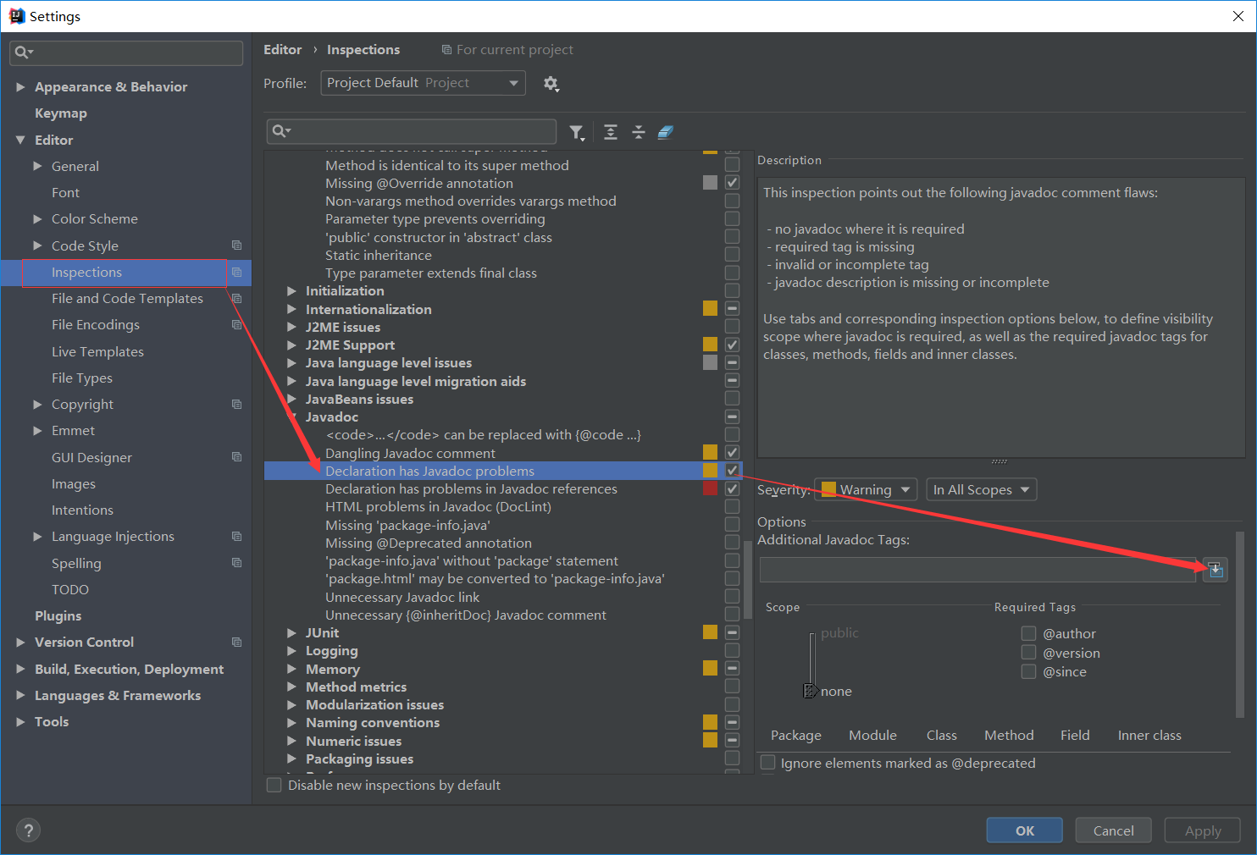Click the eraser icon to reset inspections
This screenshot has width=1257, height=855.
666,132
